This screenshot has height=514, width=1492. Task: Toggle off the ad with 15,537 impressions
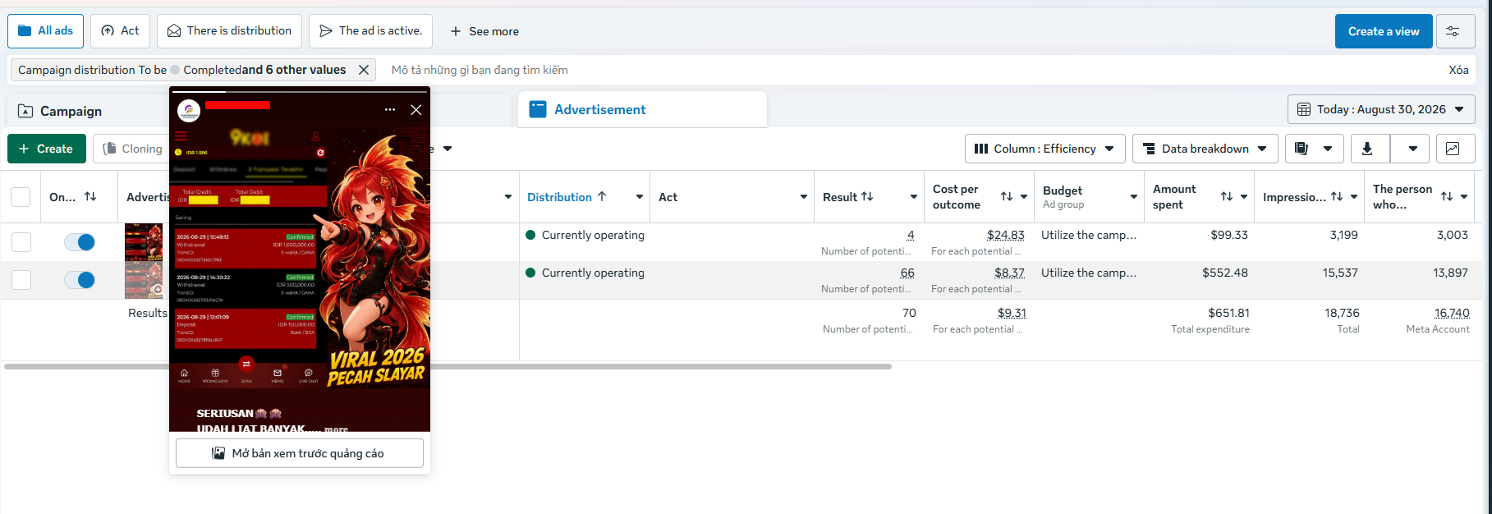click(80, 280)
